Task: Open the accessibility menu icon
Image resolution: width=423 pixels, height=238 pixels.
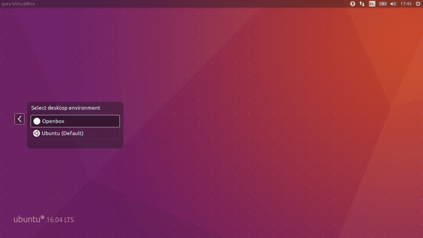Action: (353, 4)
